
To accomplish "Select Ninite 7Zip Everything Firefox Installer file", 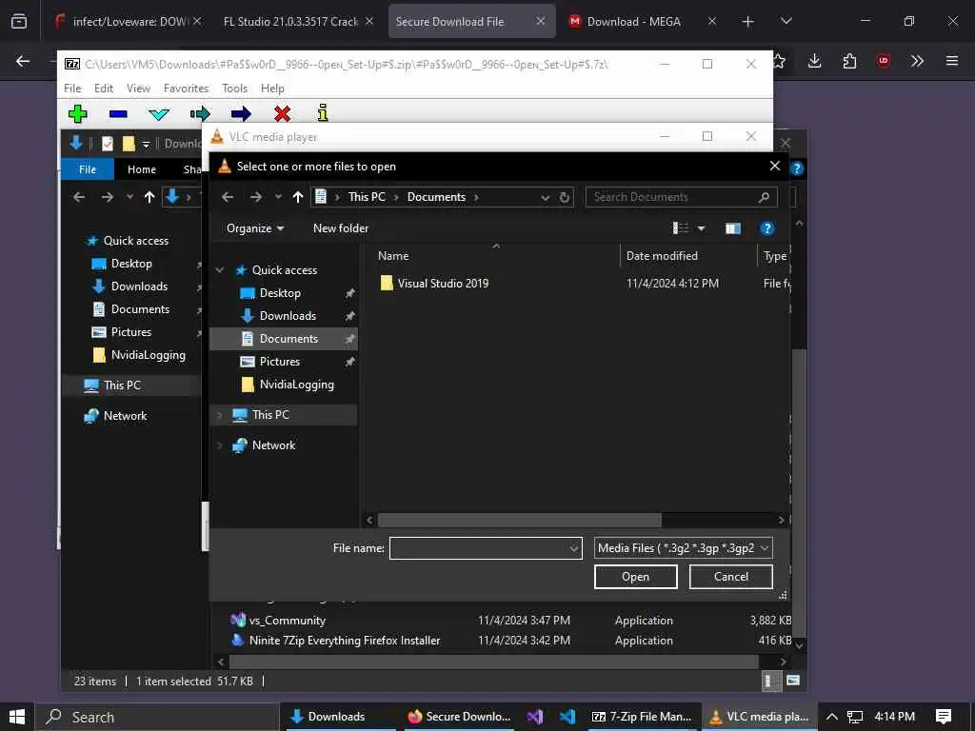I will (344, 641).
